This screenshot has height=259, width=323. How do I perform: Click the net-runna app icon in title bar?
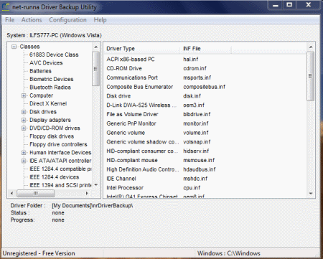6,7
